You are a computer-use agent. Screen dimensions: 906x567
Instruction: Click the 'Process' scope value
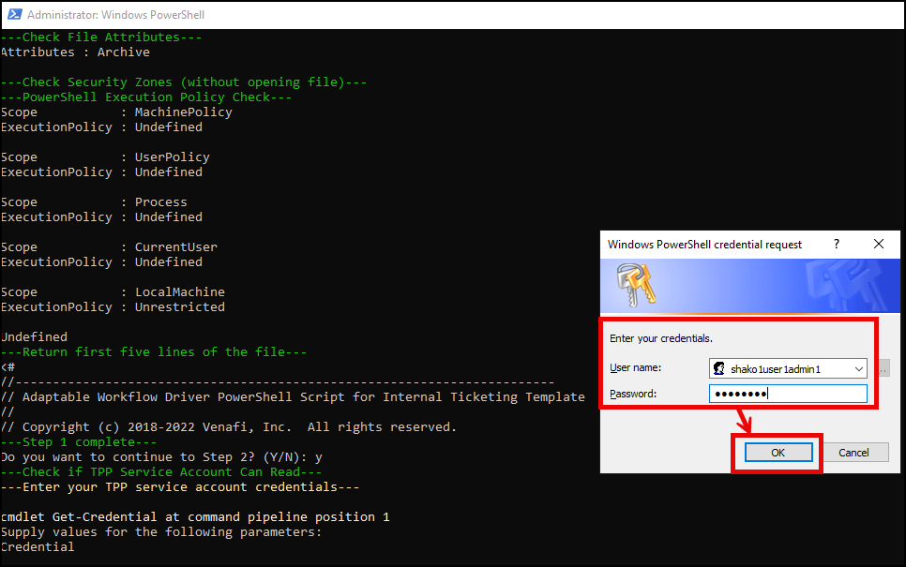click(161, 202)
